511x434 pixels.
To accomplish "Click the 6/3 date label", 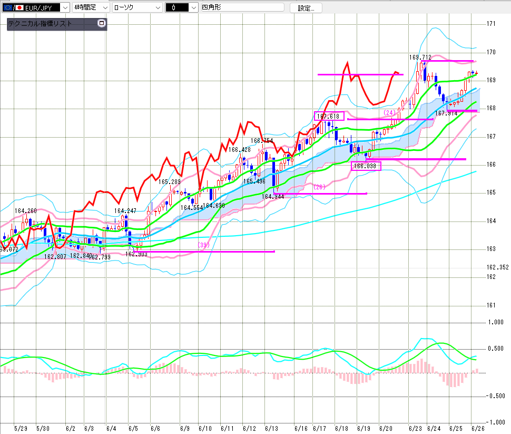I will point(89,428).
